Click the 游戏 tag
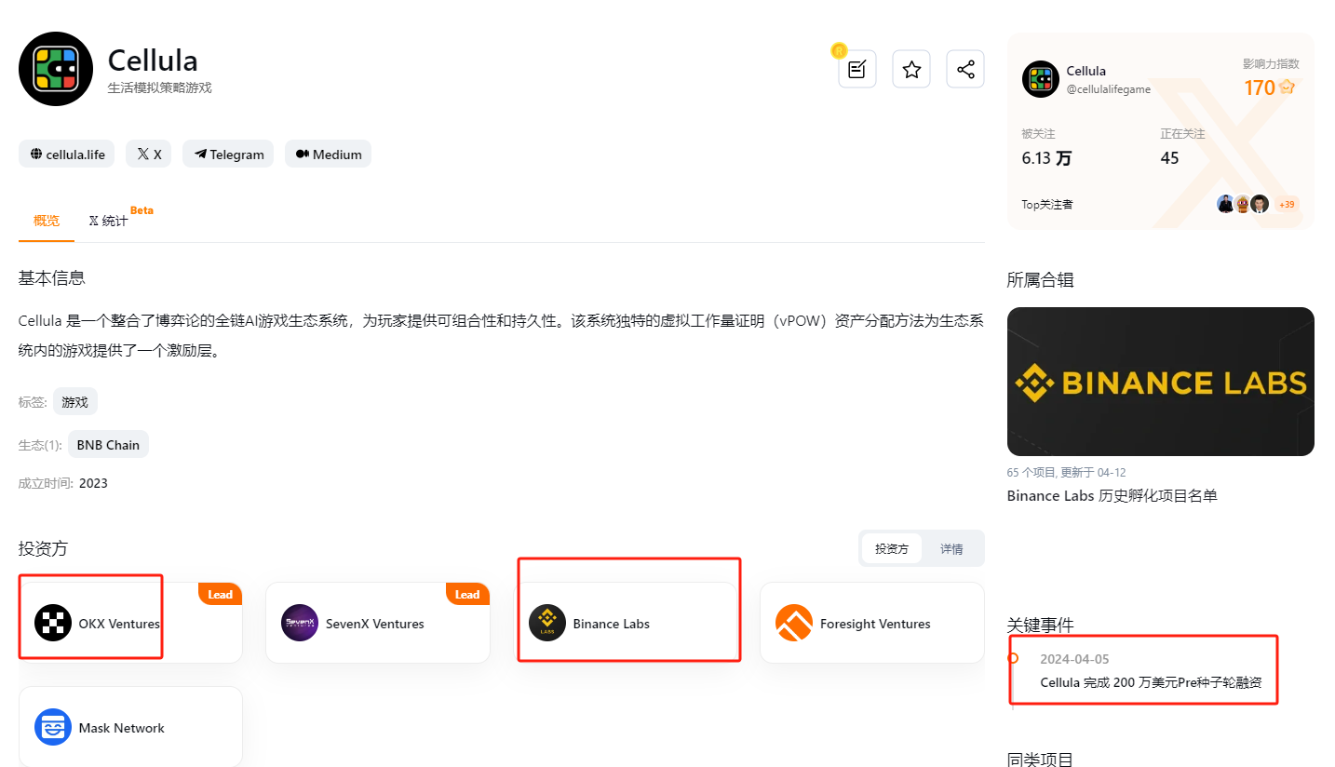Viewport: 1335px width, 767px height. 75,402
